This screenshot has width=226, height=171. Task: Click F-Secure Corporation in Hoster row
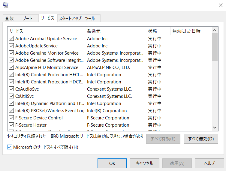tap(108, 125)
